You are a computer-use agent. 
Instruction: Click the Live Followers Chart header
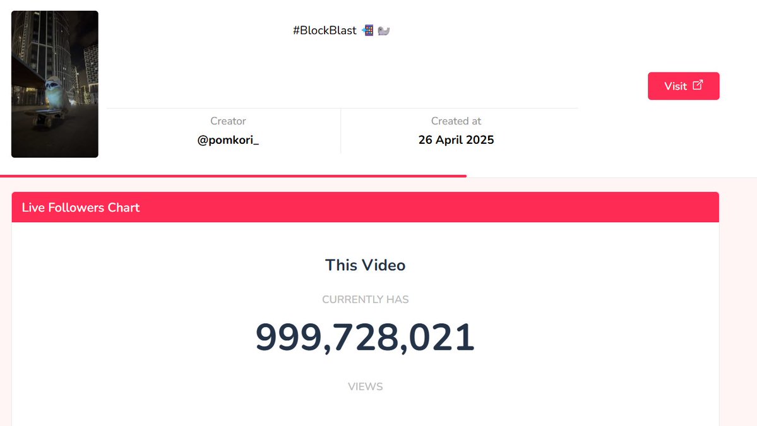pos(366,208)
